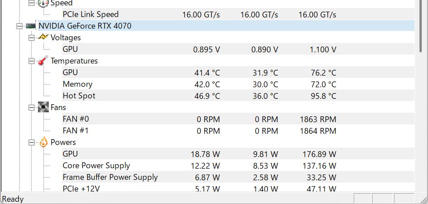Click the Fans category icon
Screen dimensions: 428x204
click(x=43, y=107)
